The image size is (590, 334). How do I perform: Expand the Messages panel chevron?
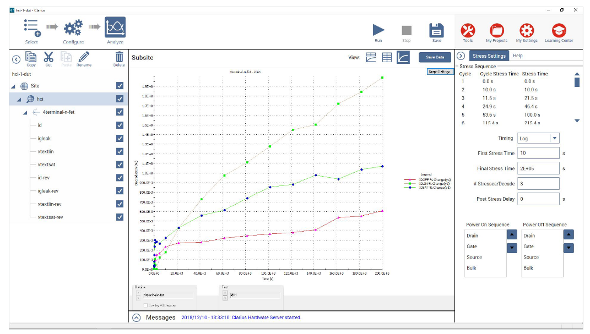click(137, 317)
